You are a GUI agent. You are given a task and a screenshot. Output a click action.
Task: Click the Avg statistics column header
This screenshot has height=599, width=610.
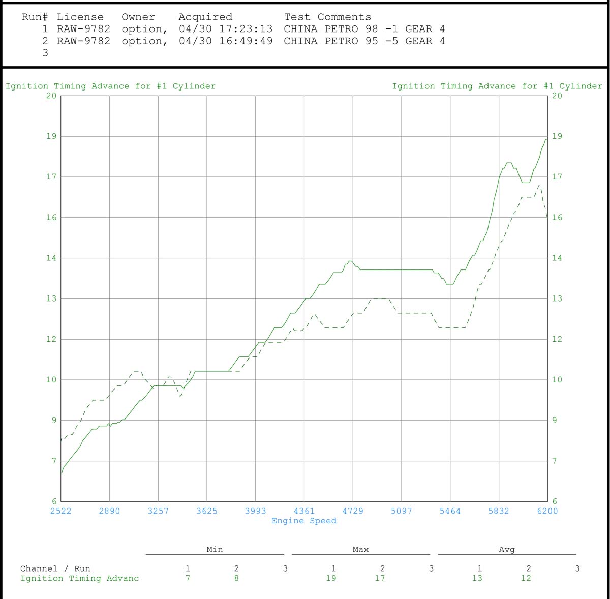507,550
